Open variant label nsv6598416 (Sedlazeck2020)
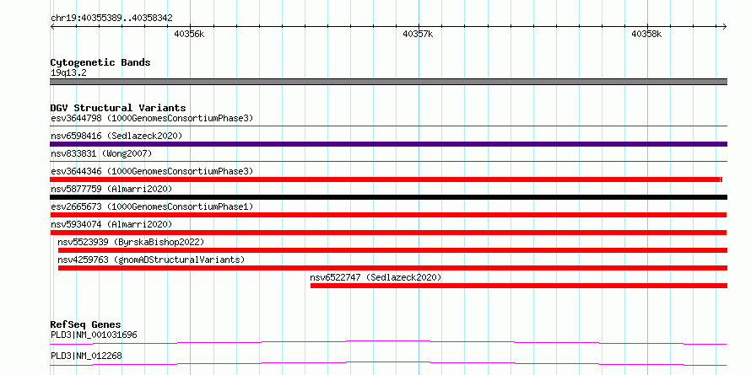The image size is (751, 375). 116,136
